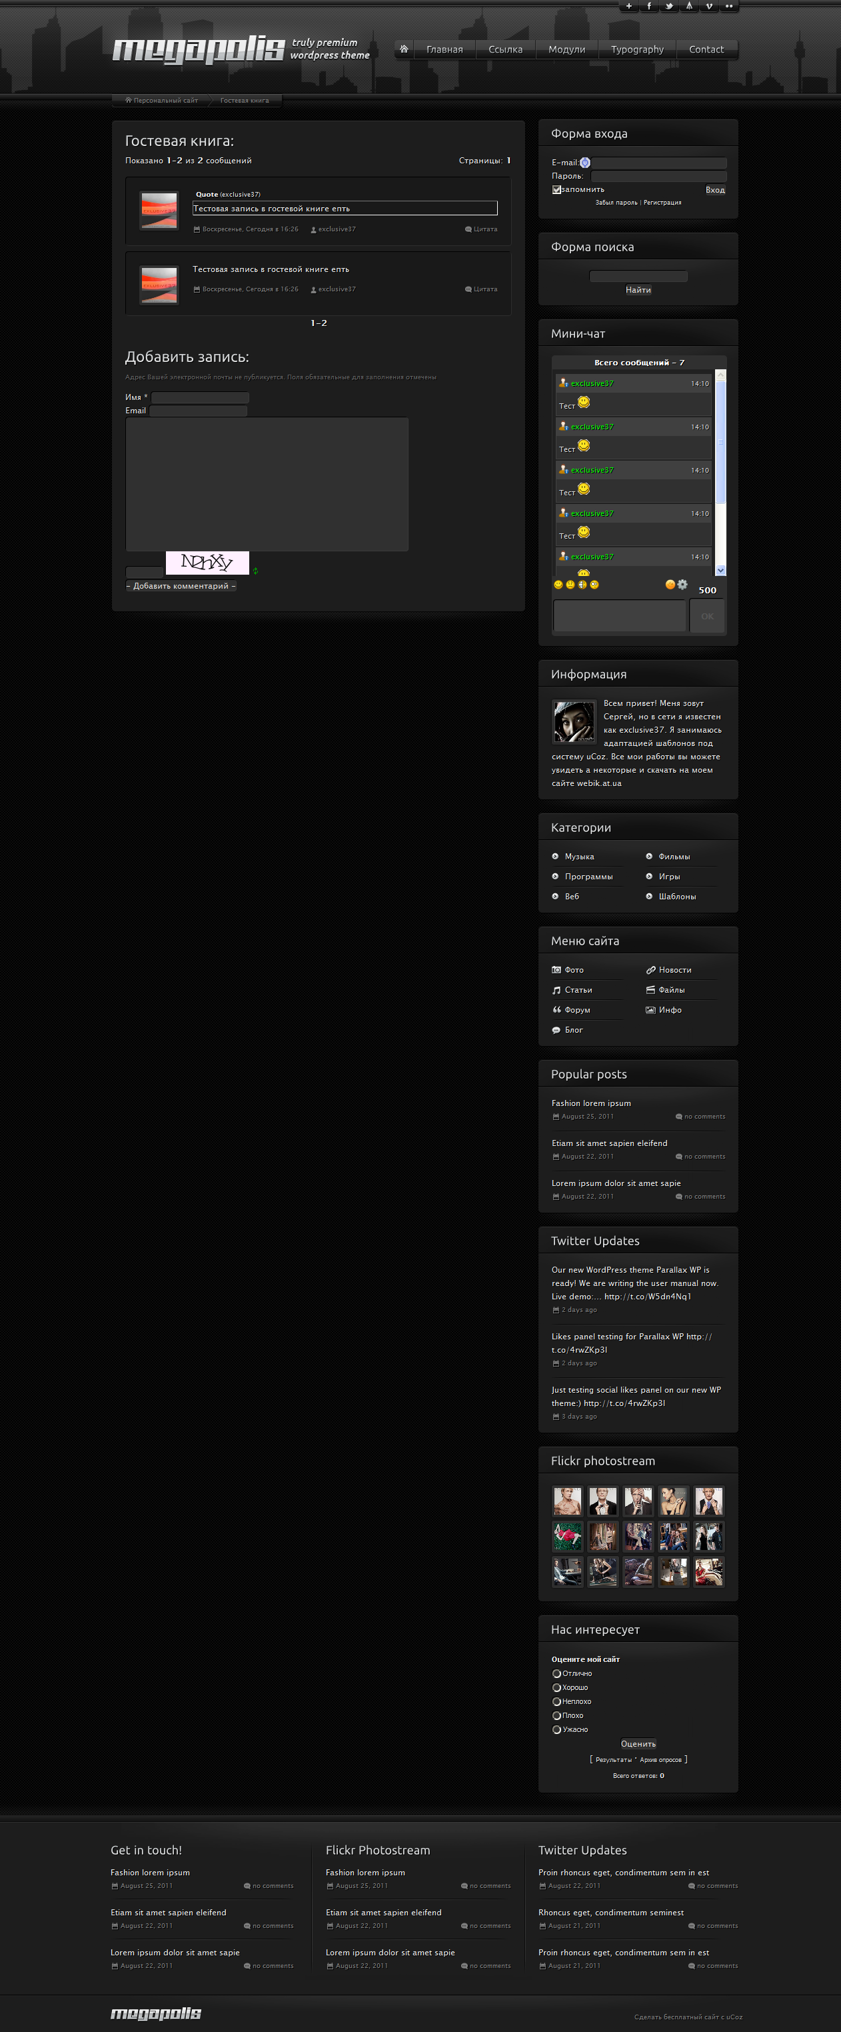Open first Flickr photostream thumbnail

568,1501
